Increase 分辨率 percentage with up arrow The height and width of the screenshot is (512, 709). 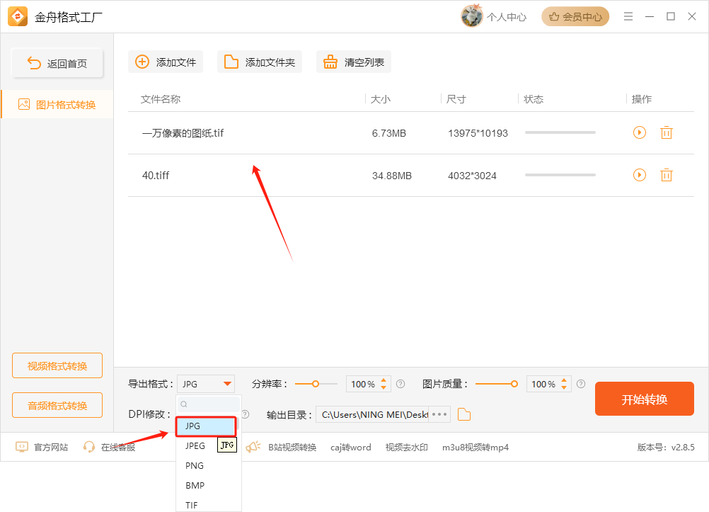click(384, 380)
